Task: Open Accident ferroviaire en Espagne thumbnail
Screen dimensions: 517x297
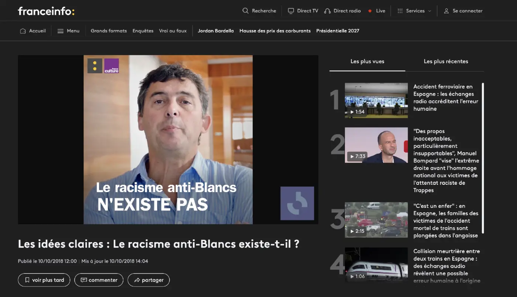Action: pos(376,100)
